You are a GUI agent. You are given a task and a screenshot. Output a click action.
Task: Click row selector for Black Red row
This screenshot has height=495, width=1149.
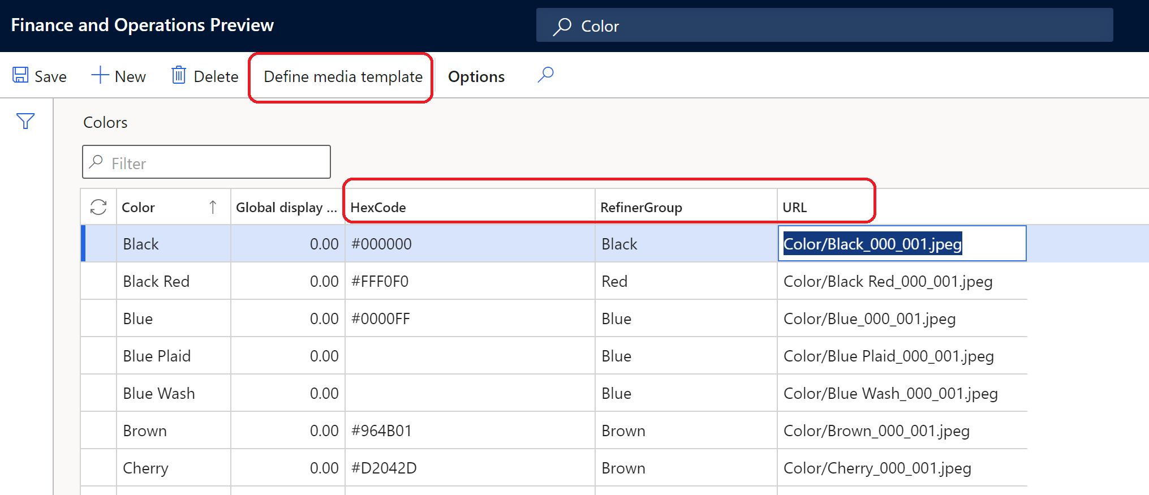98,281
